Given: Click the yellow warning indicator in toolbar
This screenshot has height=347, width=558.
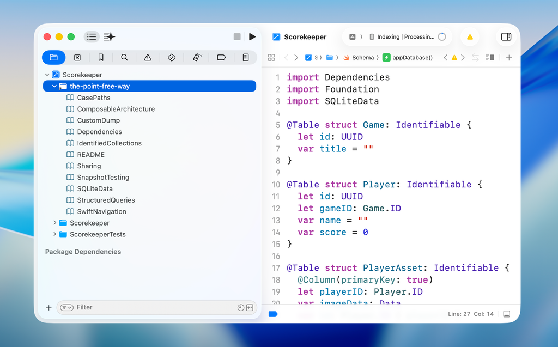Looking at the screenshot, I should (x=470, y=36).
